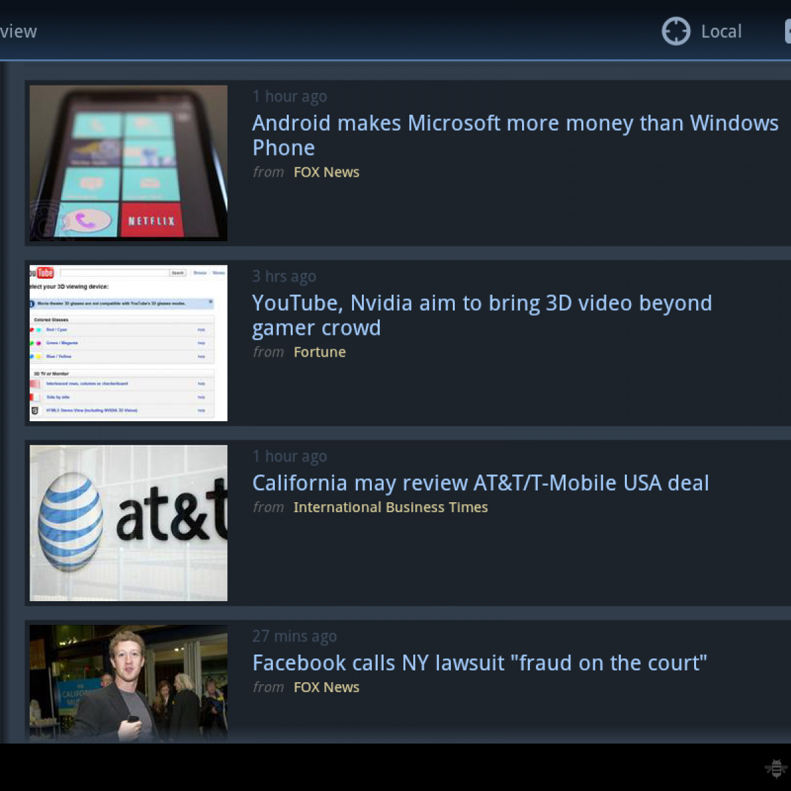The width and height of the screenshot is (791, 791).
Task: Select the AT&T logo thumbnail
Action: click(x=129, y=523)
